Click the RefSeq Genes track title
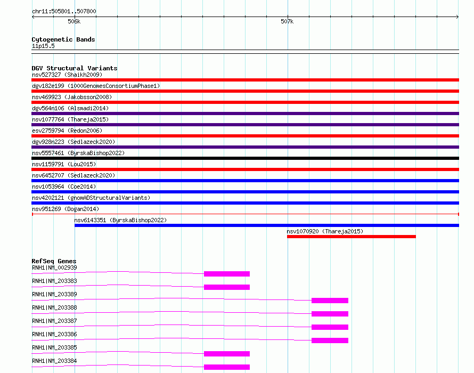The width and height of the screenshot is (474, 373). tap(54, 261)
